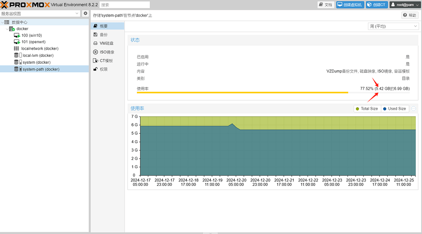422x234 pixels.
Task: Open the ISO Images (ISO镜像) tab
Action: (x=107, y=52)
